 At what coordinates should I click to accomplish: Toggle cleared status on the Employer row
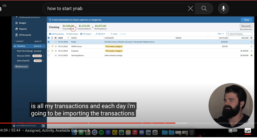(x=251, y=51)
